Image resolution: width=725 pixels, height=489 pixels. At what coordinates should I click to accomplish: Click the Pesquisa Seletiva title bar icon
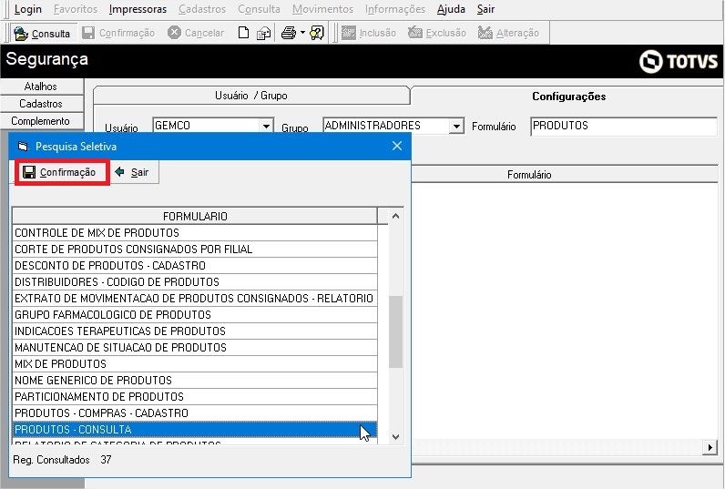(23, 146)
